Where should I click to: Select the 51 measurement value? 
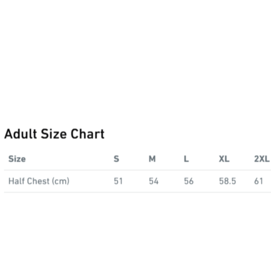[118, 181]
